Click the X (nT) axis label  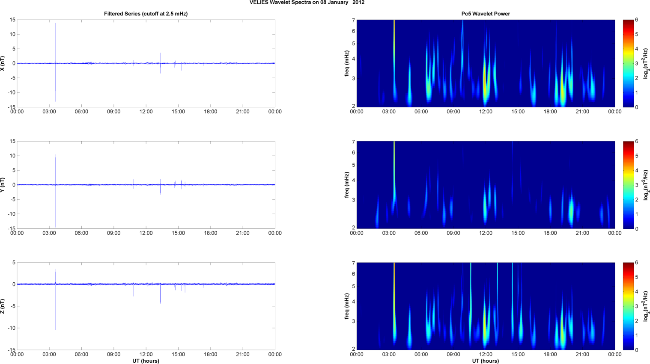(3, 63)
